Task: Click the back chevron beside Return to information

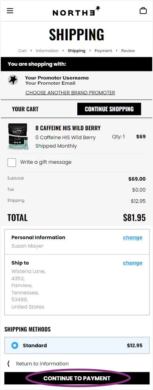Action: [8, 364]
